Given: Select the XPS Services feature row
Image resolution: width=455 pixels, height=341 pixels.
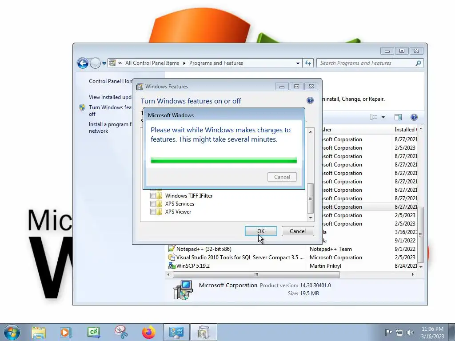Looking at the screenshot, I should coord(180,203).
